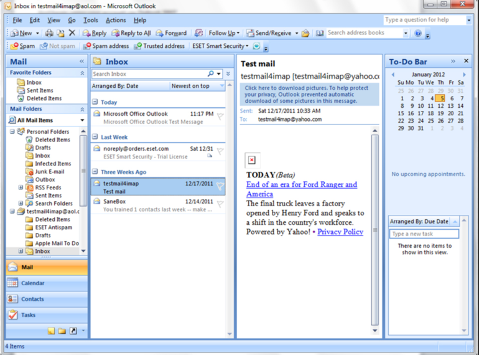Image resolution: width=479 pixels, height=355 pixels.
Task: Select the Junk E-mail folder
Action: click(45, 171)
